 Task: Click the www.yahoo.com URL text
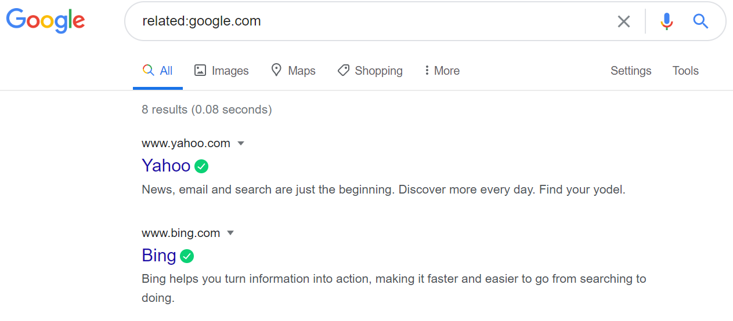[x=186, y=143]
